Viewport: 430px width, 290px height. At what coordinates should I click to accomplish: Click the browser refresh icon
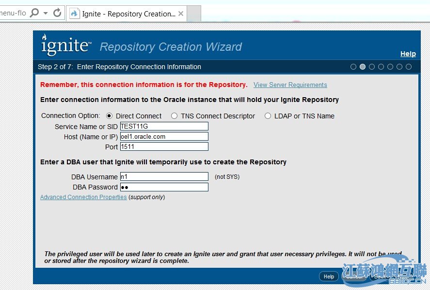pyautogui.click(x=57, y=13)
